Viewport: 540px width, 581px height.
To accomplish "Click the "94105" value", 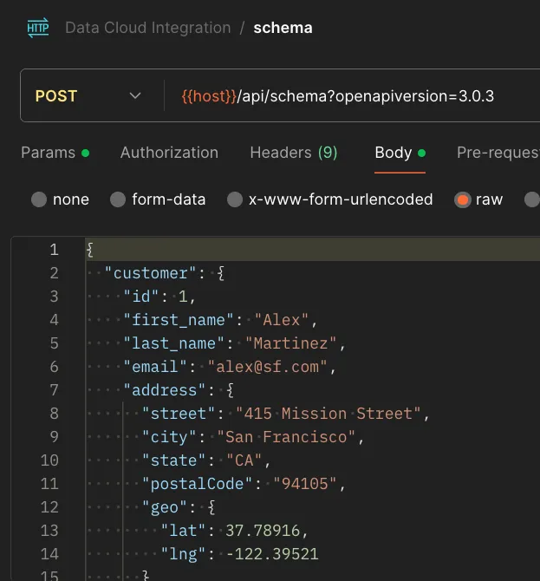I will (305, 484).
